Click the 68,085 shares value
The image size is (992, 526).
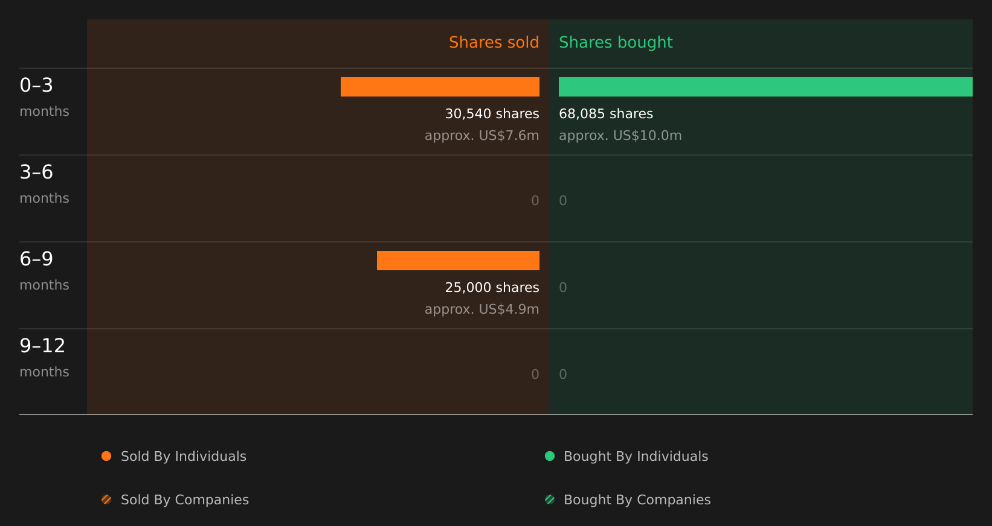click(x=606, y=114)
